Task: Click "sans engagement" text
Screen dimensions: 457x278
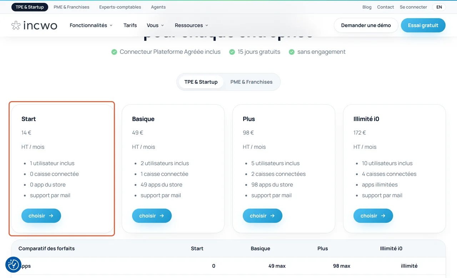Action: (x=321, y=52)
